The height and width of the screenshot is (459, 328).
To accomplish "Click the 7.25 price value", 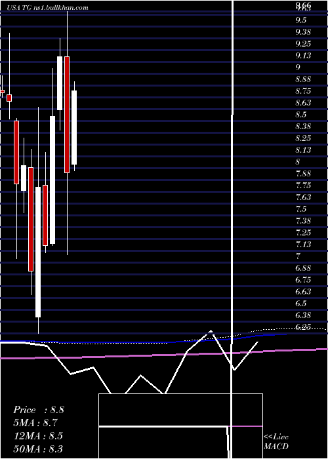I will tap(303, 232).
